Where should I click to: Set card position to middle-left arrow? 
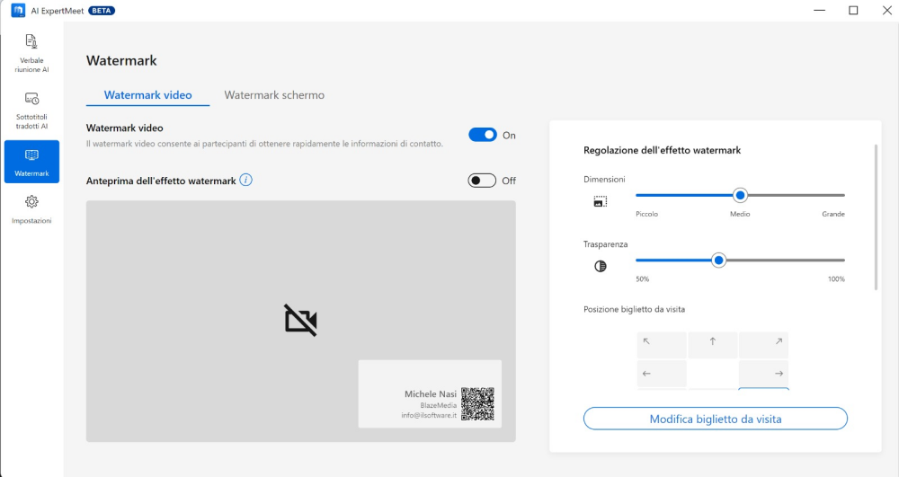pos(662,374)
